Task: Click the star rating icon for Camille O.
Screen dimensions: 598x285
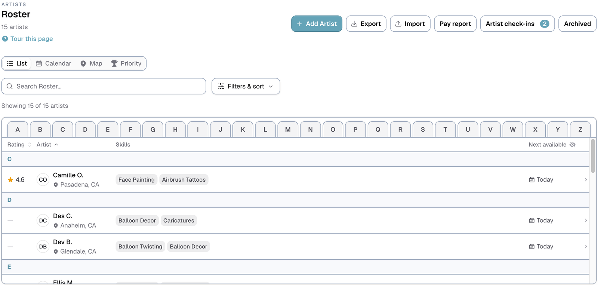Action: coord(10,180)
